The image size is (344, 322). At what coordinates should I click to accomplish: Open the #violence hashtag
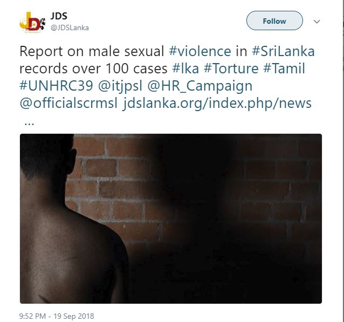pos(200,51)
